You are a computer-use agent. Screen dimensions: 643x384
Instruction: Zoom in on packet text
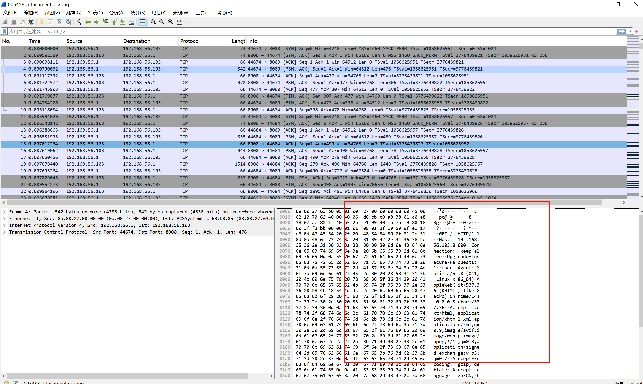(x=153, y=22)
